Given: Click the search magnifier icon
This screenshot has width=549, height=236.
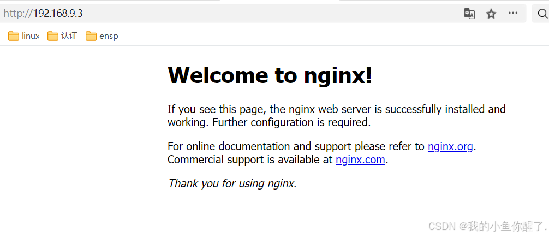Looking at the screenshot, I should (x=542, y=14).
